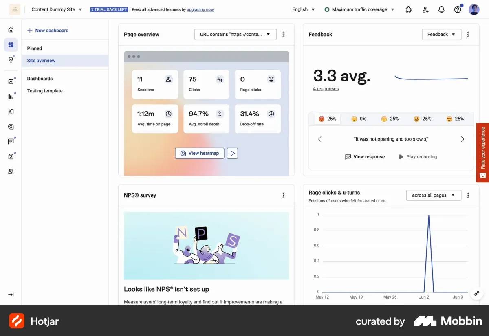Screen dimensions: 489x336
Task: Expand the collapsed sidebar arrow icon
Action: pos(11,294)
